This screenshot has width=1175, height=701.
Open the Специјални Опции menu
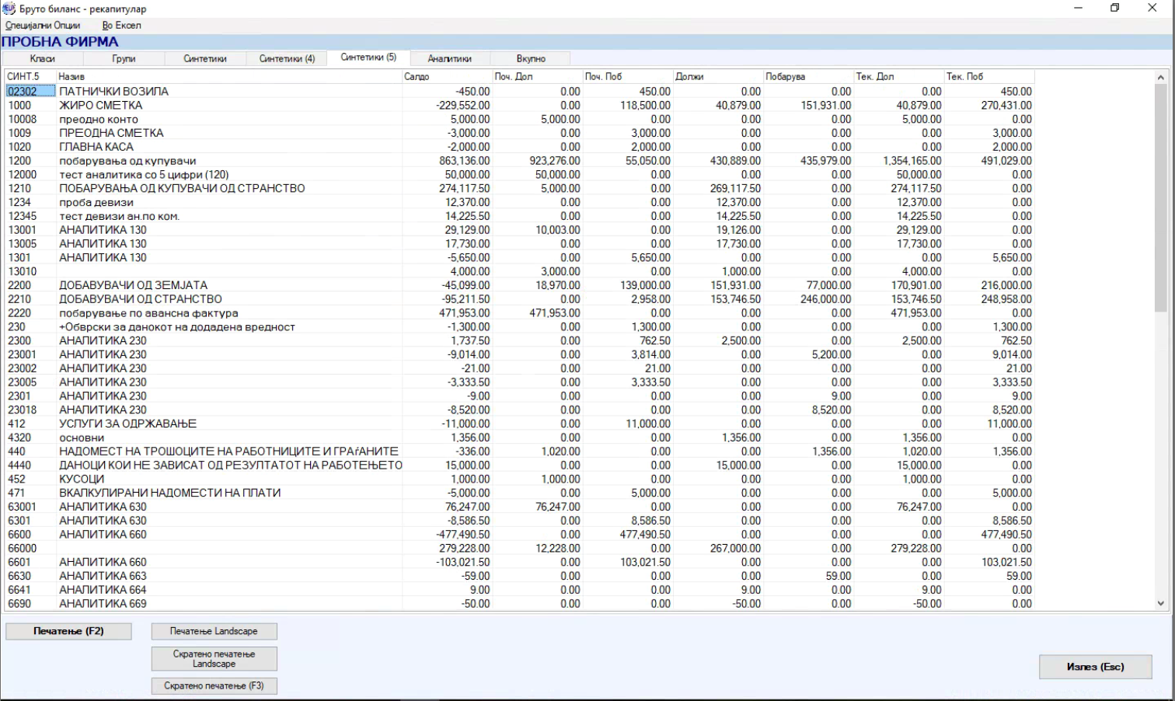click(43, 26)
